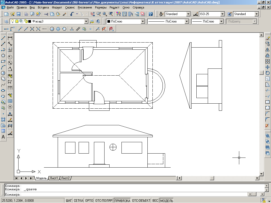
Task: Toggle ШАГ snap mode
Action: [69, 200]
